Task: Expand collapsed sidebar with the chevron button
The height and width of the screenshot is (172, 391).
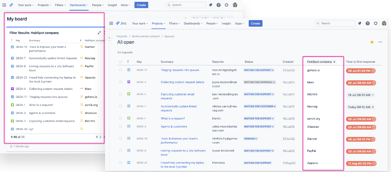Action: coord(109,38)
